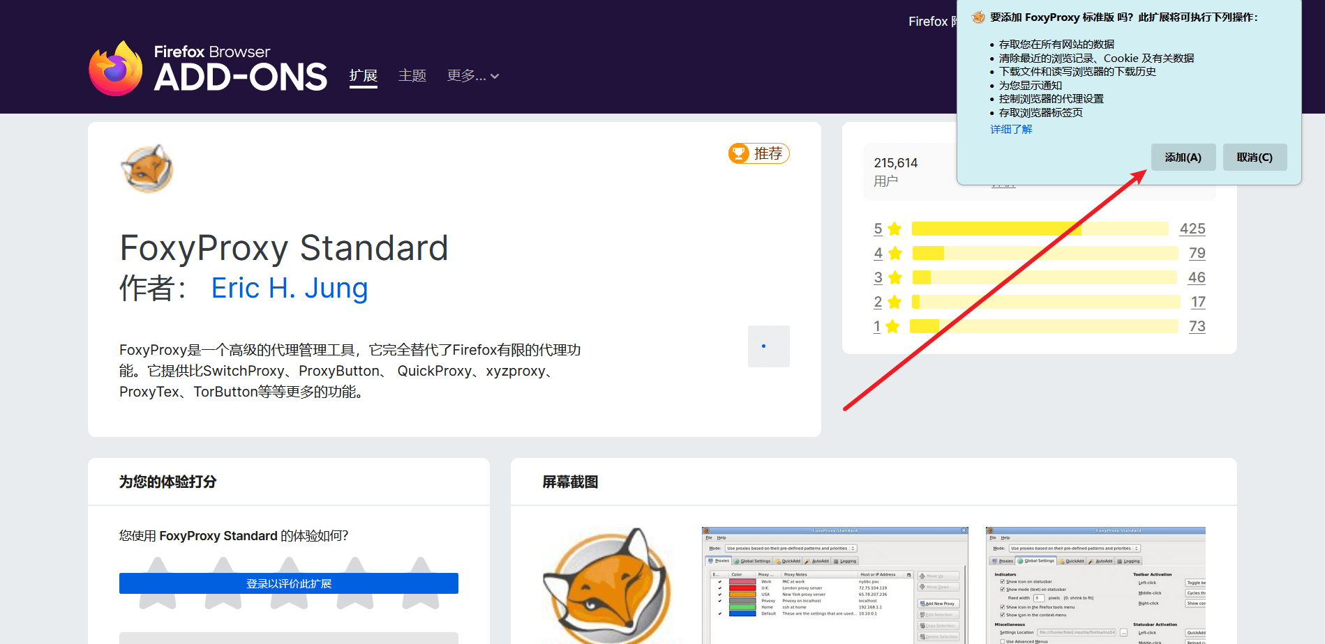1325x644 pixels.
Task: Open the Global Settings screenshot thumbnail
Action: tap(1095, 585)
